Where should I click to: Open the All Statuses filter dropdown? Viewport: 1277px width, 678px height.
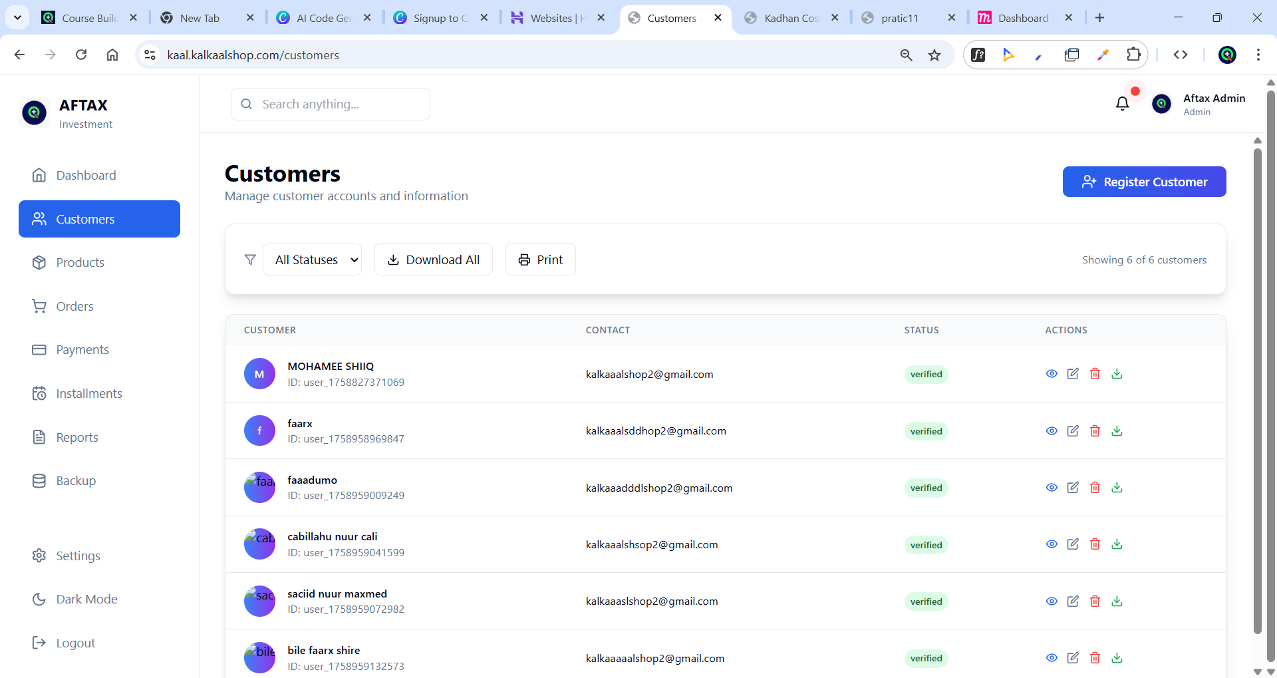click(313, 259)
